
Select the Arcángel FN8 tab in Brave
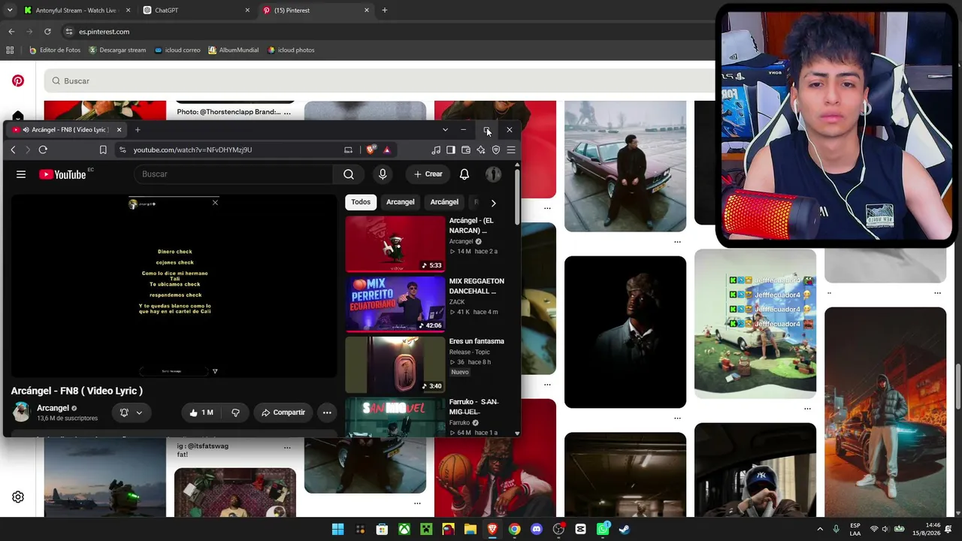tap(67, 130)
